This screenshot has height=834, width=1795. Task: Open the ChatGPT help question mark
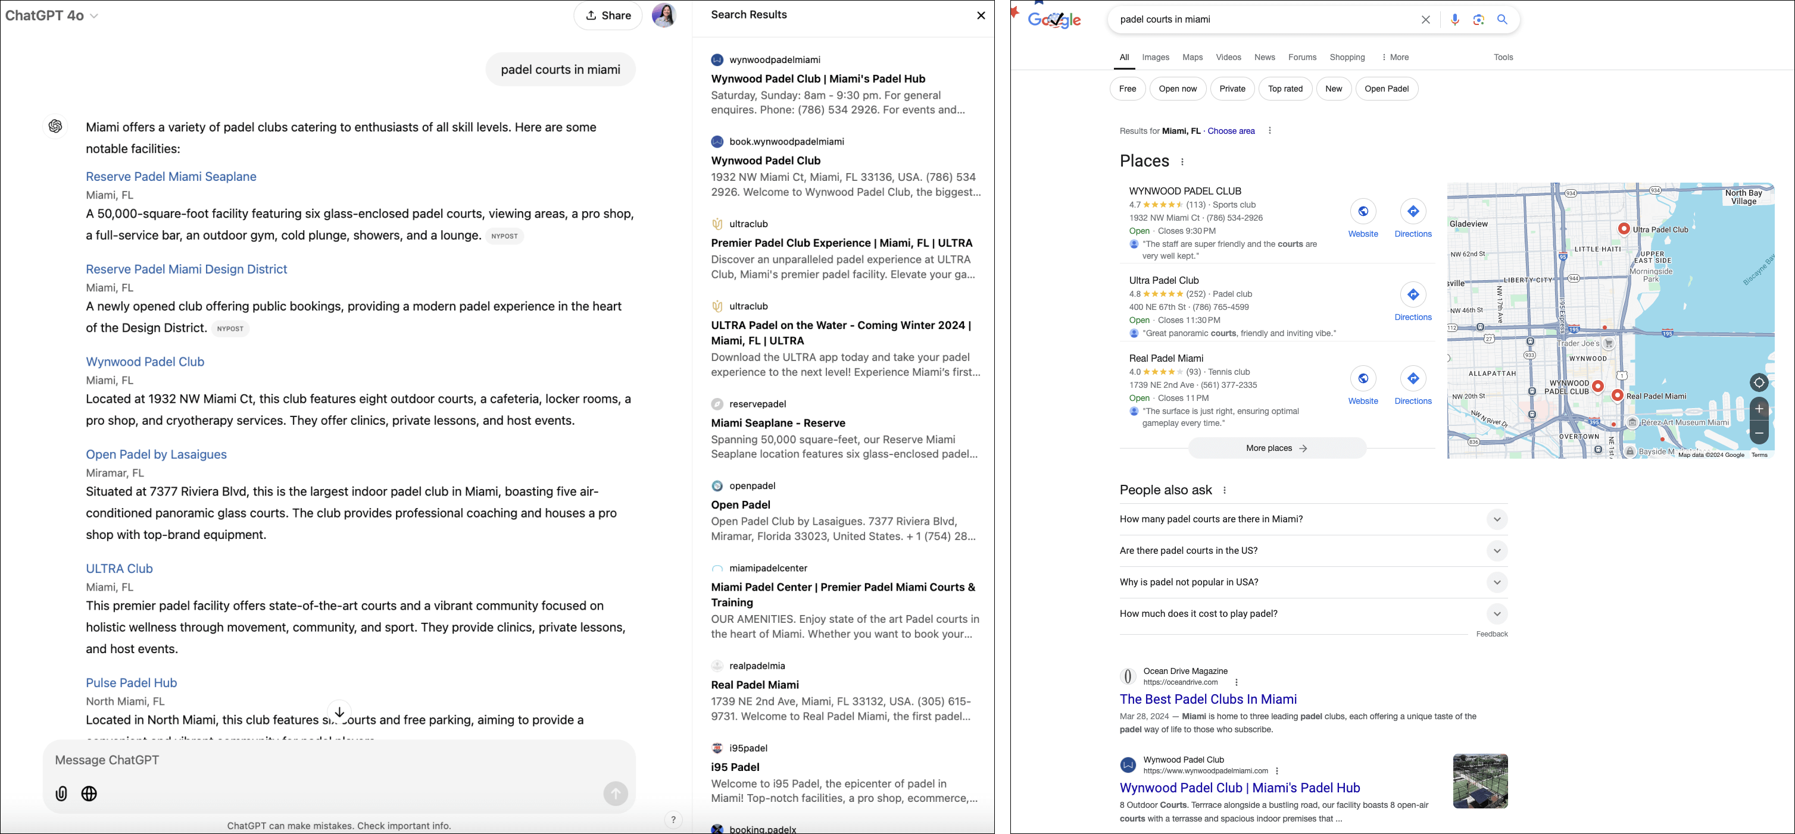[x=673, y=819]
